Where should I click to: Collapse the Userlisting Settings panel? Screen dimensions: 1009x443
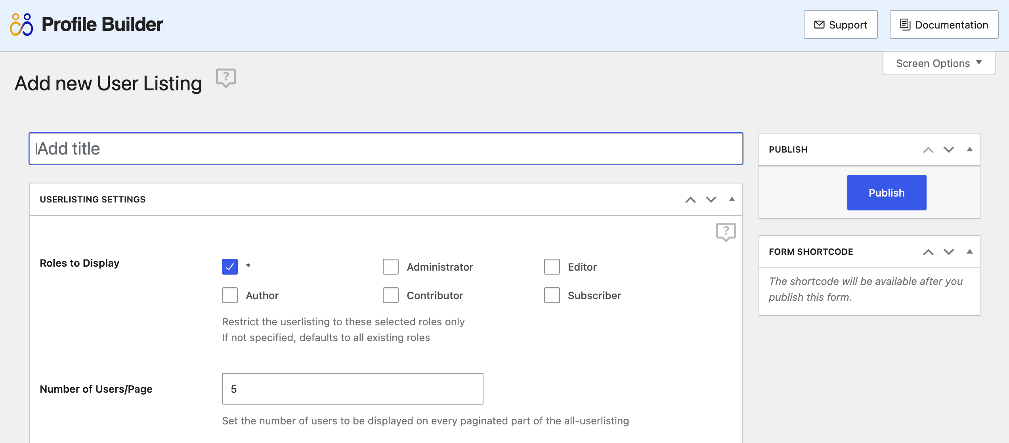click(x=732, y=199)
